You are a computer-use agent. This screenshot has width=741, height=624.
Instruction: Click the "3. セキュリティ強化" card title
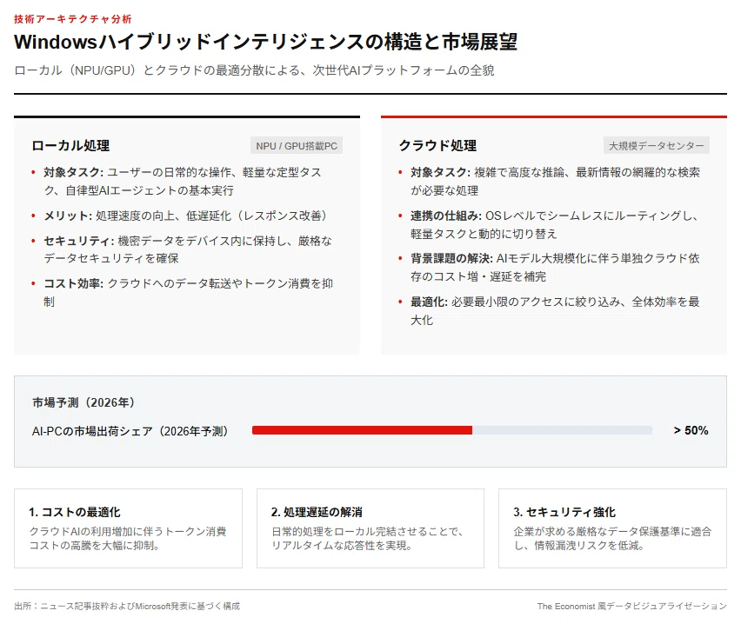click(564, 512)
